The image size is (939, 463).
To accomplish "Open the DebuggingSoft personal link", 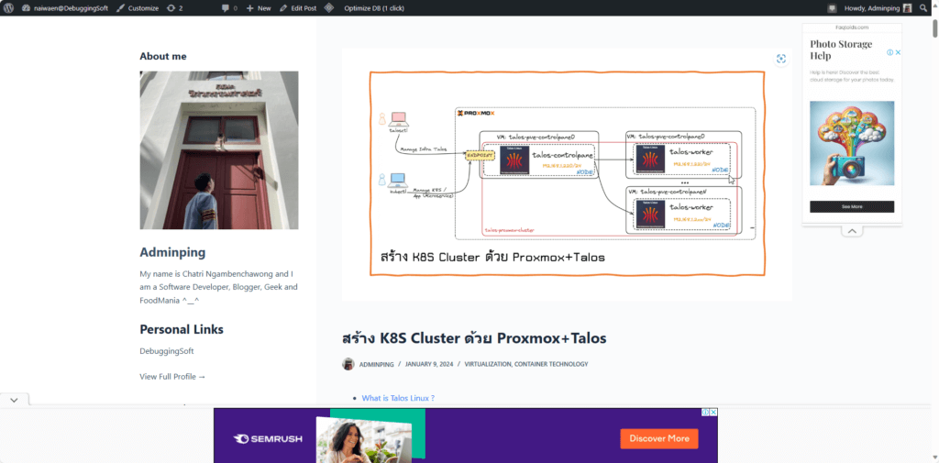I will pos(167,351).
